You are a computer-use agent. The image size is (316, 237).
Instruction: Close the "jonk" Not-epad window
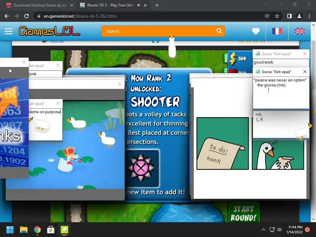(x=58, y=65)
